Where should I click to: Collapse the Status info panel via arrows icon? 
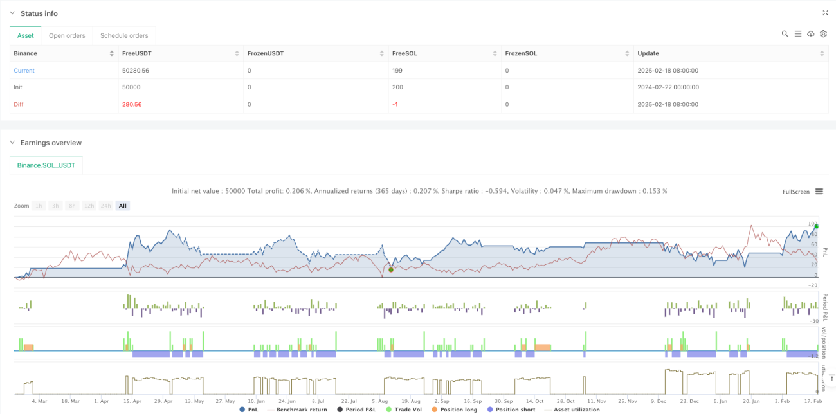(x=826, y=13)
